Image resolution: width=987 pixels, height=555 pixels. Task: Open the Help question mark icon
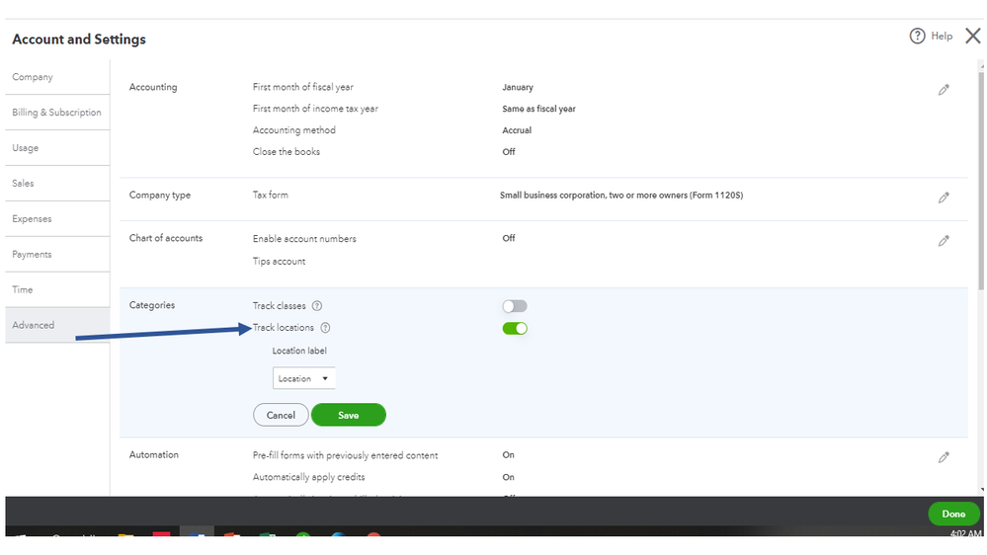917,36
